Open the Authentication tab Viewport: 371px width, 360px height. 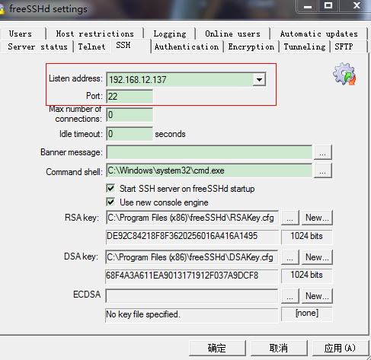pos(187,46)
